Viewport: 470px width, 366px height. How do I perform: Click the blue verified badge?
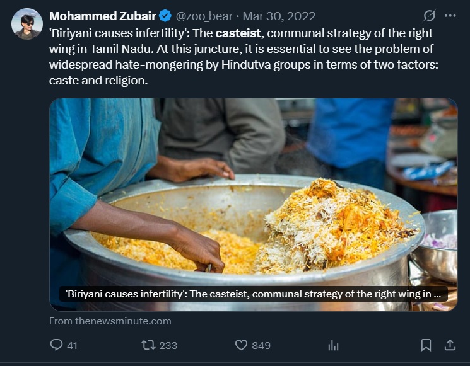(165, 16)
